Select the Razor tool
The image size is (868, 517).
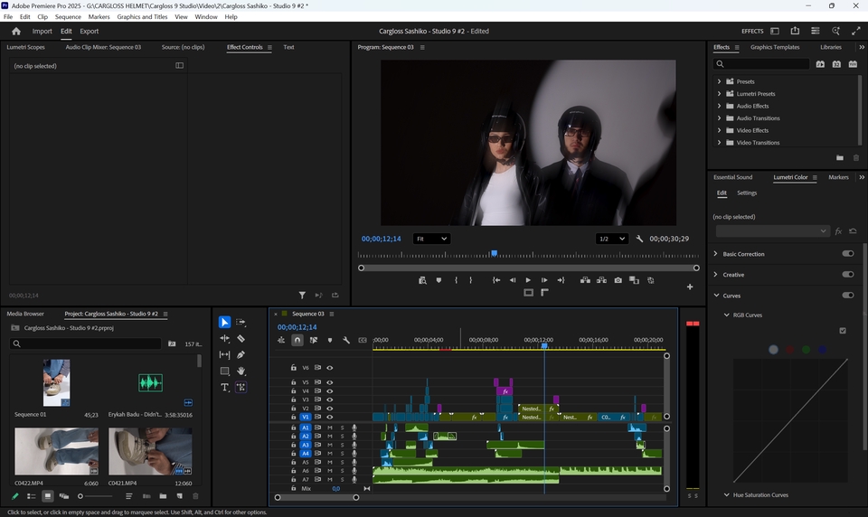(x=241, y=339)
